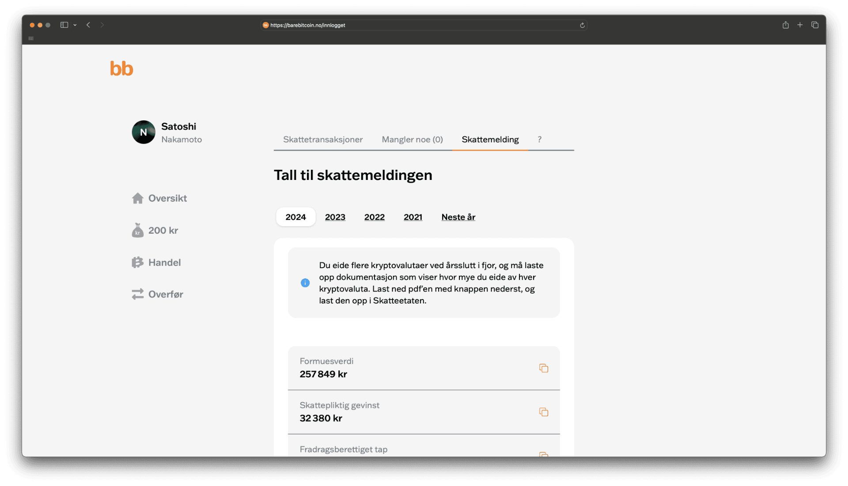Viewport: 848px width, 486px height.
Task: Copy the Skattepliktig gevinst amount
Action: (544, 412)
